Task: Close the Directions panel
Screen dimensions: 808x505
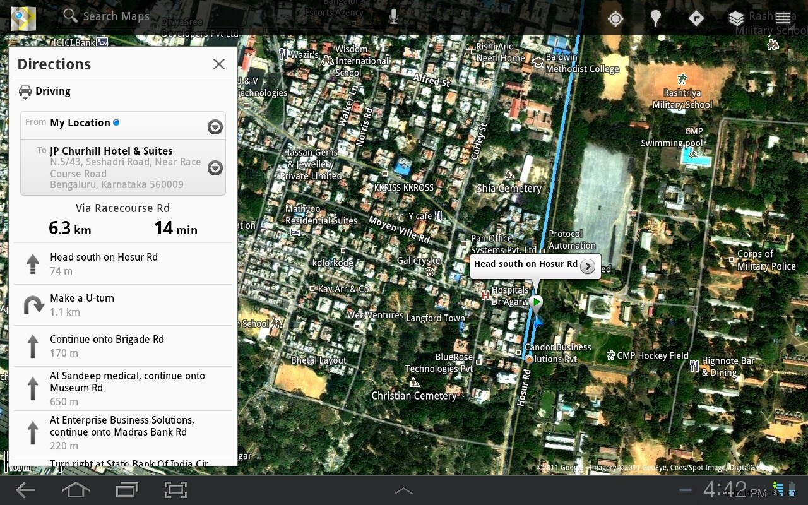Action: [x=219, y=64]
